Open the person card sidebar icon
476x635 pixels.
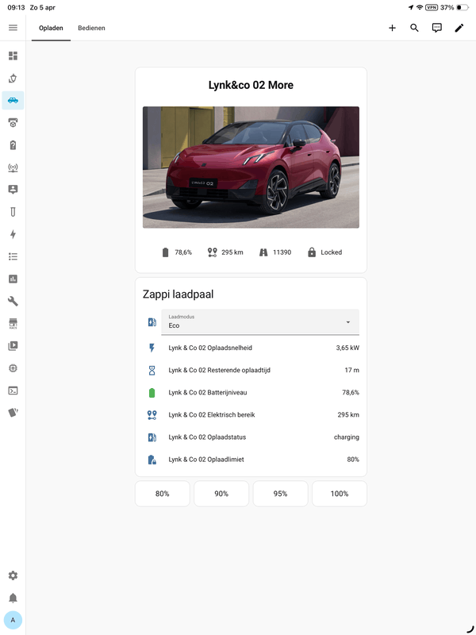(13, 190)
